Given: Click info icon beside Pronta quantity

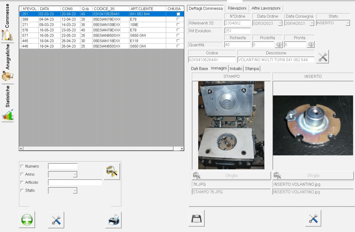Looking at the screenshot, I should click(311, 45).
